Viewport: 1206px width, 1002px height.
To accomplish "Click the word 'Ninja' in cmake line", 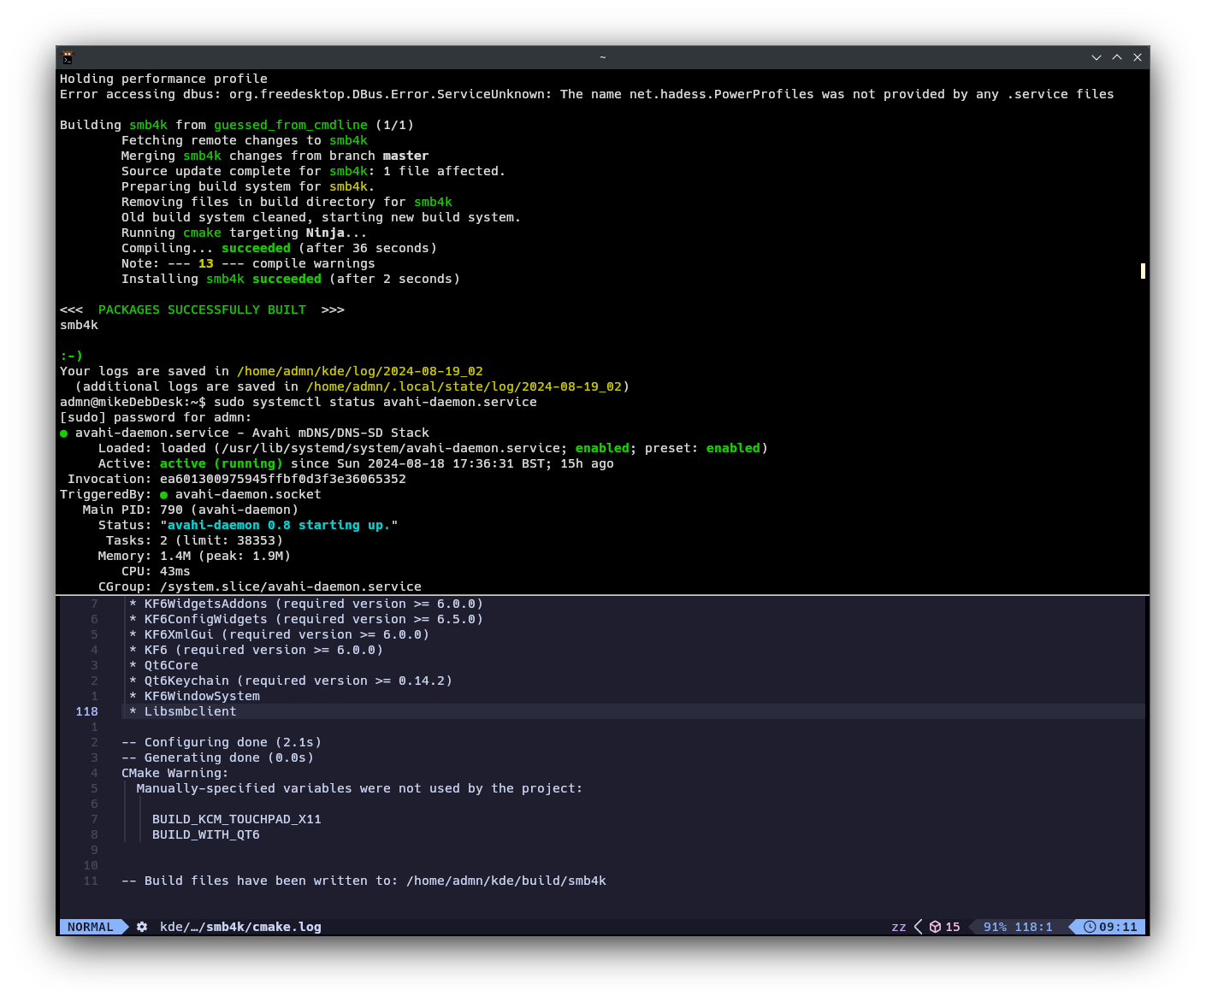I will pos(325,233).
